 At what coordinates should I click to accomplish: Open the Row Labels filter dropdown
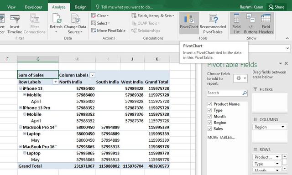tap(55, 82)
